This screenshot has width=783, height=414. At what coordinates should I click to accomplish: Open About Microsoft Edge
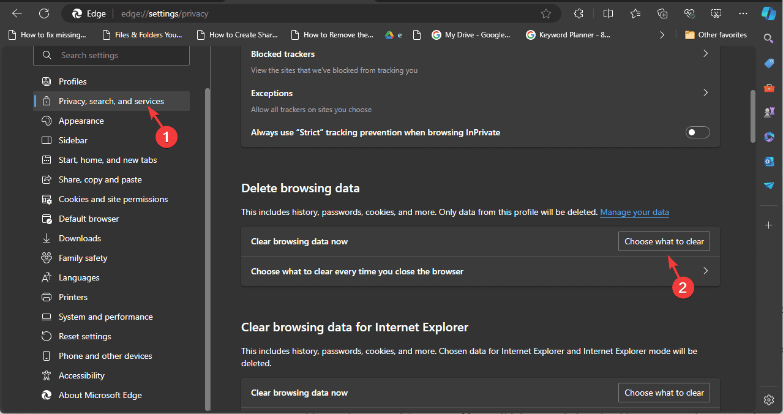point(111,395)
